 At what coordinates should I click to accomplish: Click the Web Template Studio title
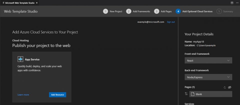[x=21, y=11]
